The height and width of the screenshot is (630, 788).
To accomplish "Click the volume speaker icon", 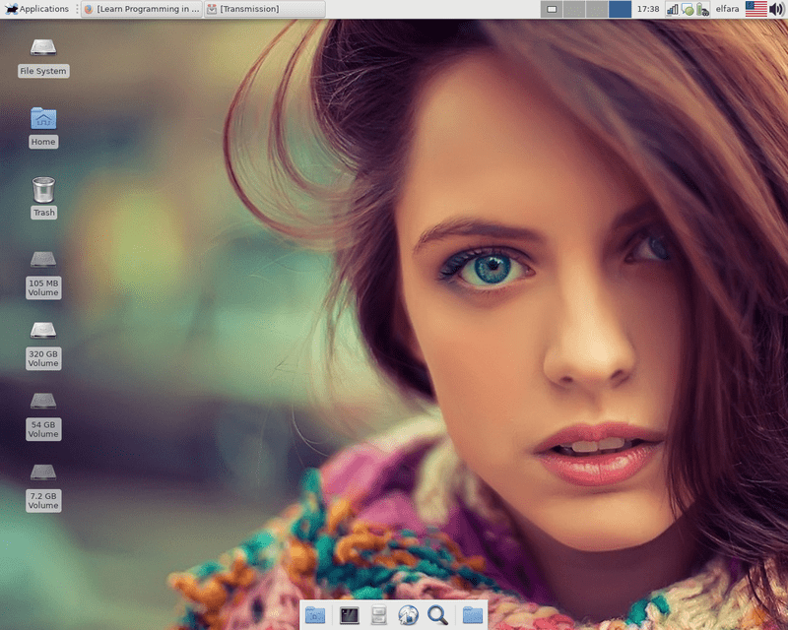I will coord(776,9).
